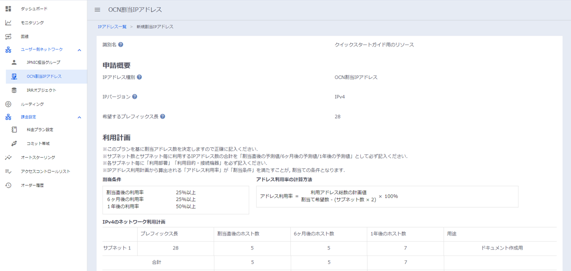This screenshot has width=571, height=271.
Task: Click the 課金設定 billing icon
Action: click(8, 117)
